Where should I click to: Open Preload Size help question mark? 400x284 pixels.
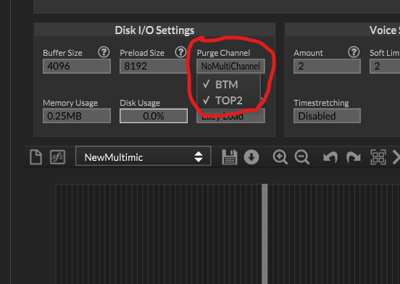(x=180, y=52)
